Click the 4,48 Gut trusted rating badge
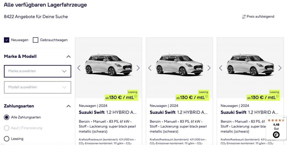The image size is (287, 145). coord(276,127)
